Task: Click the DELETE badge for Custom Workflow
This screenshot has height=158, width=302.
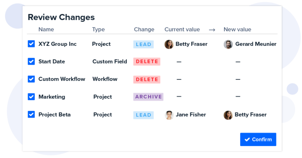Action: (147, 79)
